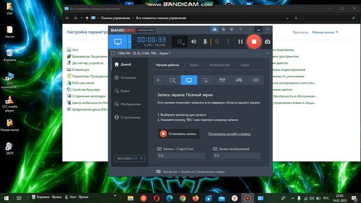The image size is (361, 203).
Task: Go up one level in Control Panel
Action: coord(87,18)
